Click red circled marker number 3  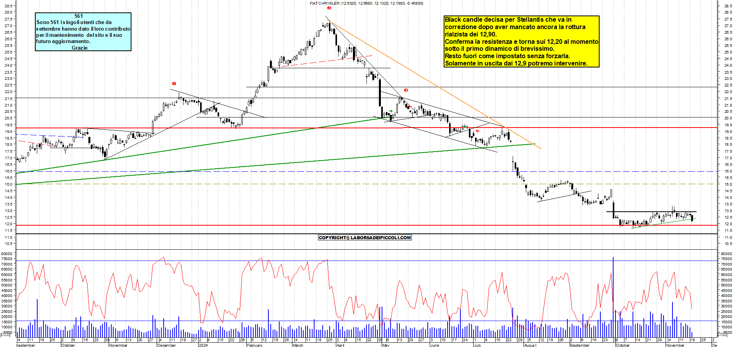[x=406, y=90]
